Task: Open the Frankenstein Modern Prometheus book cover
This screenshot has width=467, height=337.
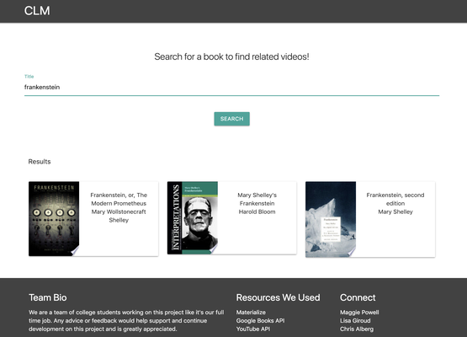Action: [54, 218]
